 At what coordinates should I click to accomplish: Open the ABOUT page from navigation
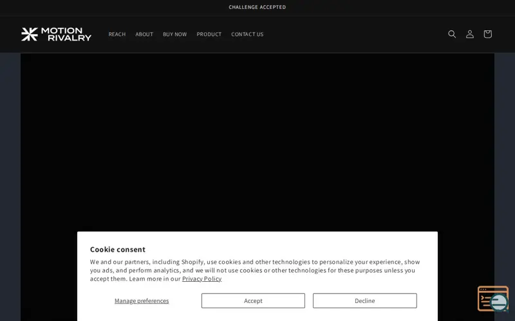(x=144, y=34)
